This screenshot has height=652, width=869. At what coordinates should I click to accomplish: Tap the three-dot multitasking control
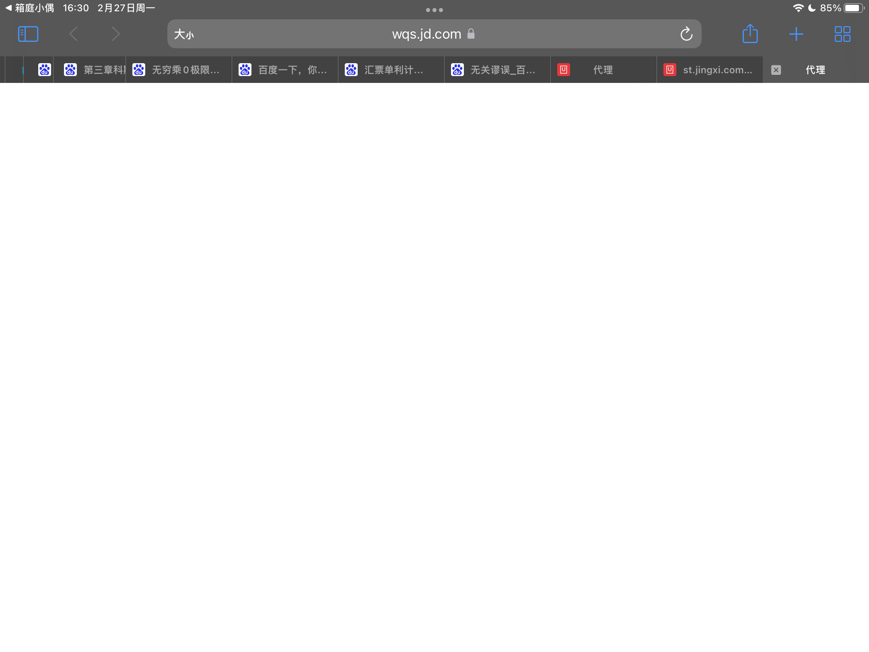[x=434, y=10]
